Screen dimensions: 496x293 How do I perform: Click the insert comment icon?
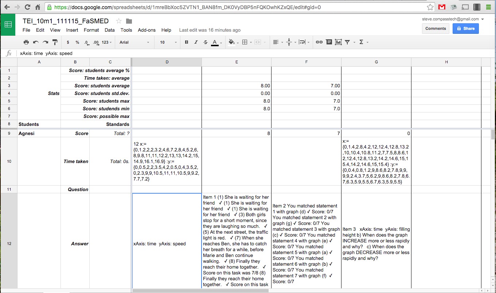[x=329, y=42]
